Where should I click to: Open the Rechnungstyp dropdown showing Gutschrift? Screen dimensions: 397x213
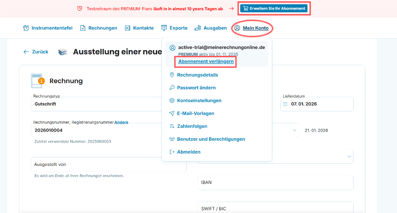[x=96, y=104]
